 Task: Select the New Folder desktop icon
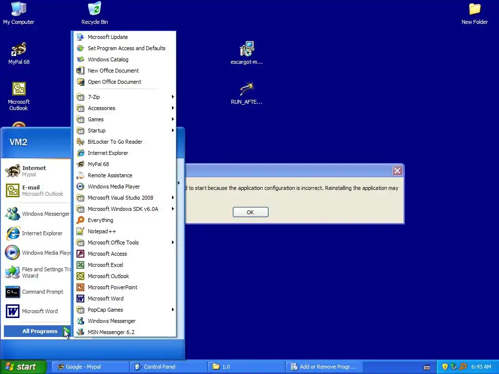(475, 13)
